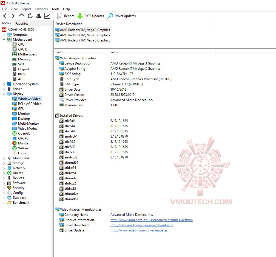This screenshot has height=257, width=276.
Task: Select CPU icon in tree
Action: click(15, 44)
